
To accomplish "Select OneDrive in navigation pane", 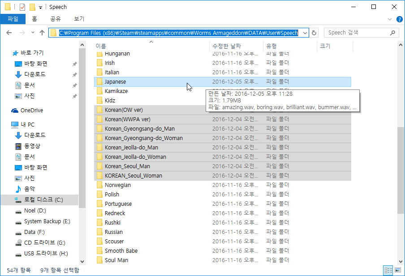I will [x=27, y=110].
